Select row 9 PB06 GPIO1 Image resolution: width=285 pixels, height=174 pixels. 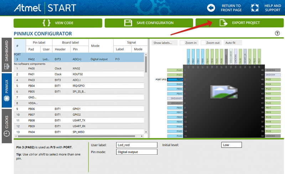[x=79, y=109]
